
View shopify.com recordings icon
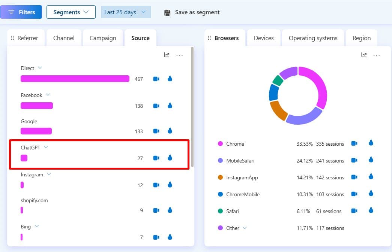tap(156, 210)
